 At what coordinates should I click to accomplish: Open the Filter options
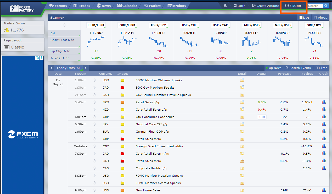[321, 68]
